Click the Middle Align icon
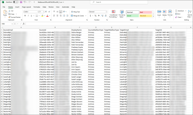The height and width of the screenshot is (115, 193). tap(57, 12)
